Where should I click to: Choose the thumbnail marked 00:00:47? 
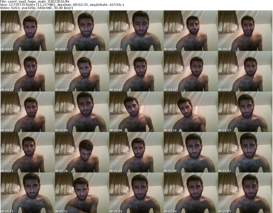tap(191, 71)
